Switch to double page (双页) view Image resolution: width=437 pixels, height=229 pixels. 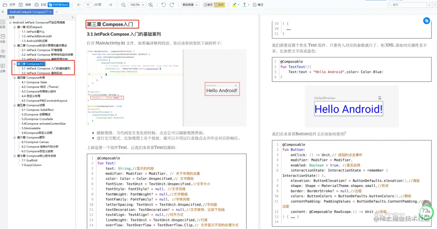click(219, 5)
